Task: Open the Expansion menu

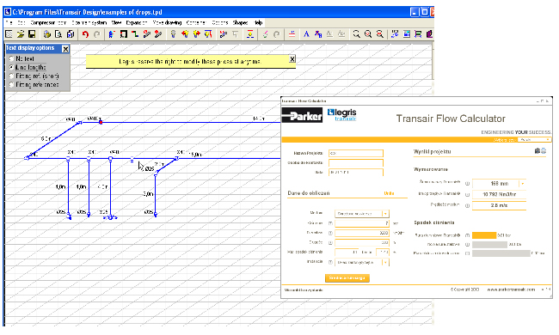Action: [137, 22]
